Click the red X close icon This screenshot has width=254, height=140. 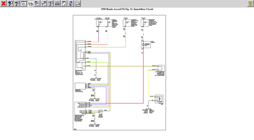[x=3, y=3]
